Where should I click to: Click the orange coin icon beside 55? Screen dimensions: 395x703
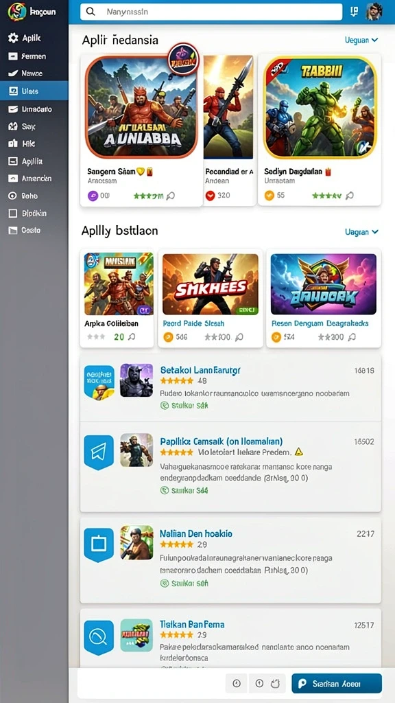[269, 196]
